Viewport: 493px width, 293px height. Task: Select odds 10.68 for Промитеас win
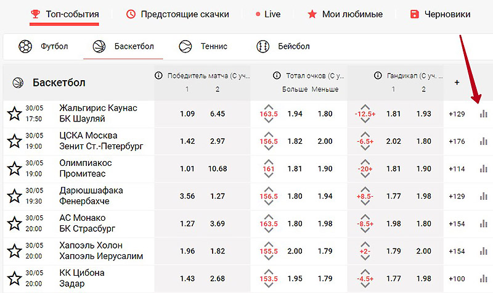click(x=218, y=169)
